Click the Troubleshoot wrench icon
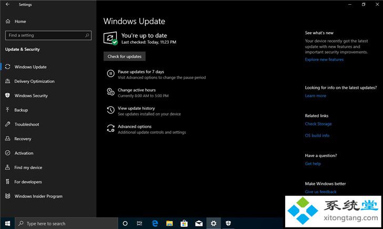This screenshot has height=229, width=383. click(x=7, y=124)
